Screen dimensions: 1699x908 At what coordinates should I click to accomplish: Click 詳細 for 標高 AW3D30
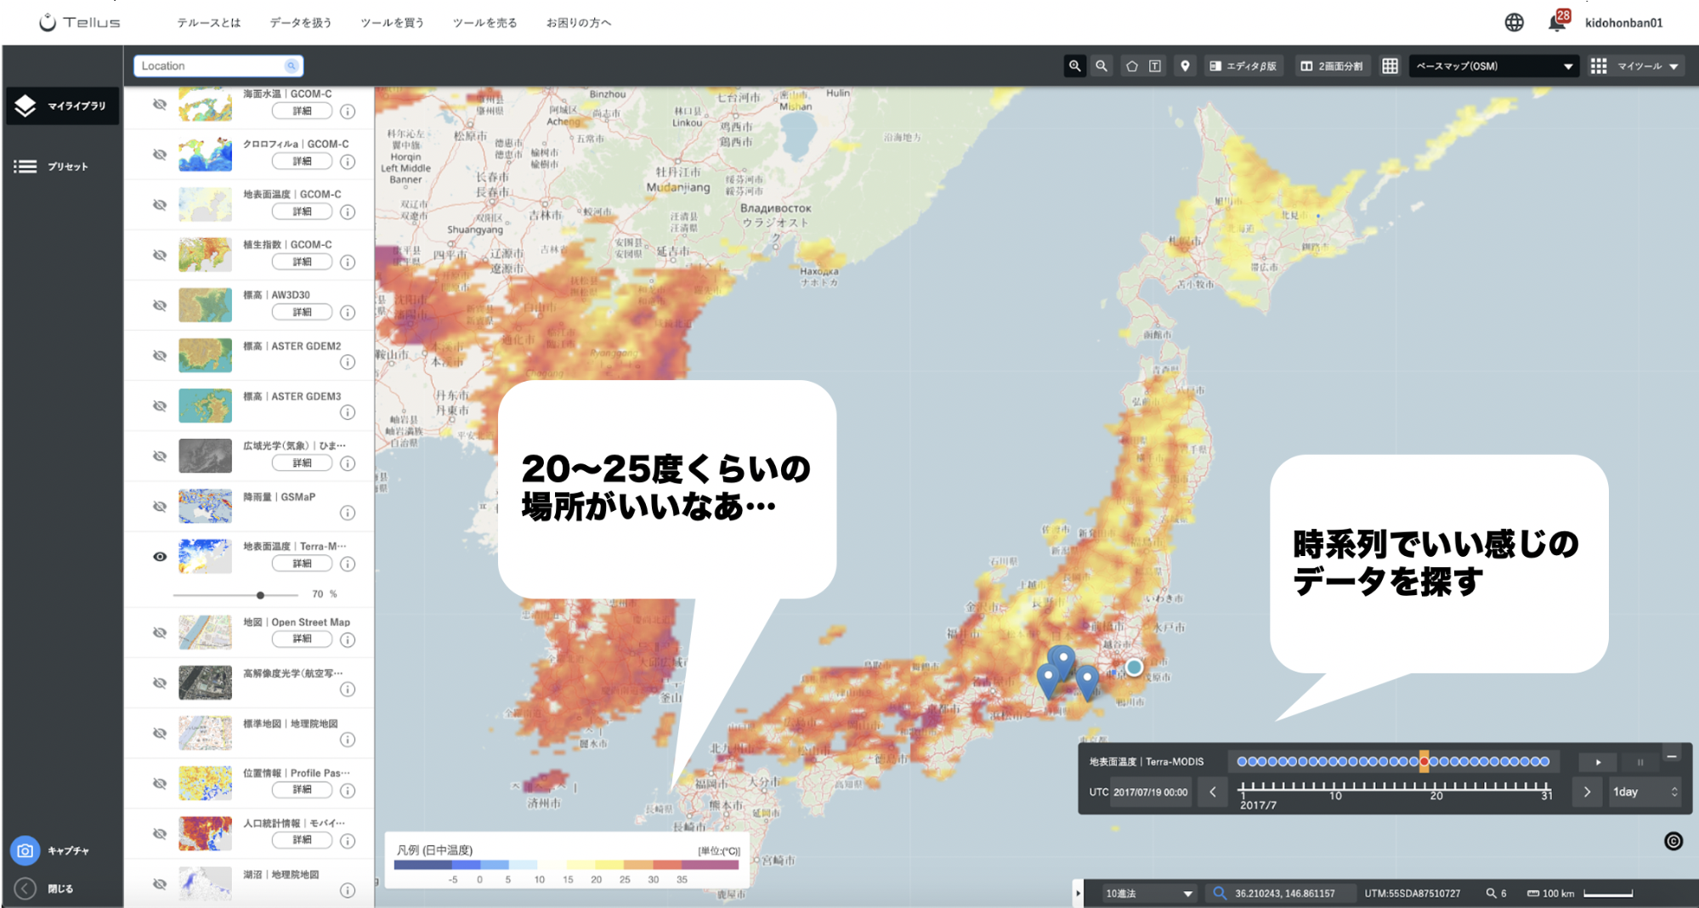[302, 313]
